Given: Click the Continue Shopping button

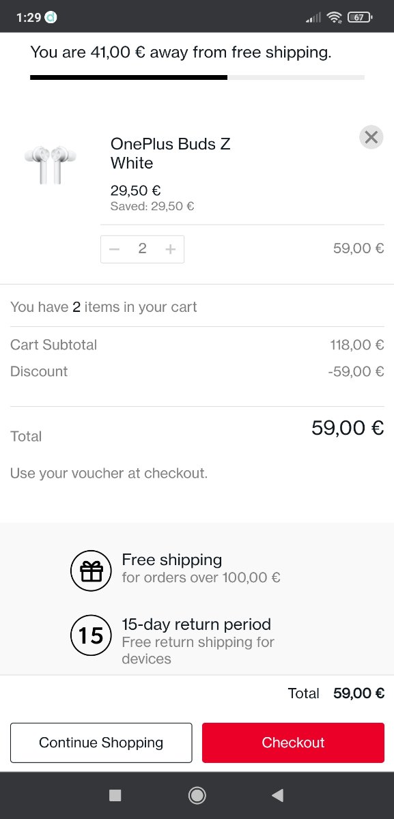Looking at the screenshot, I should 101,743.
